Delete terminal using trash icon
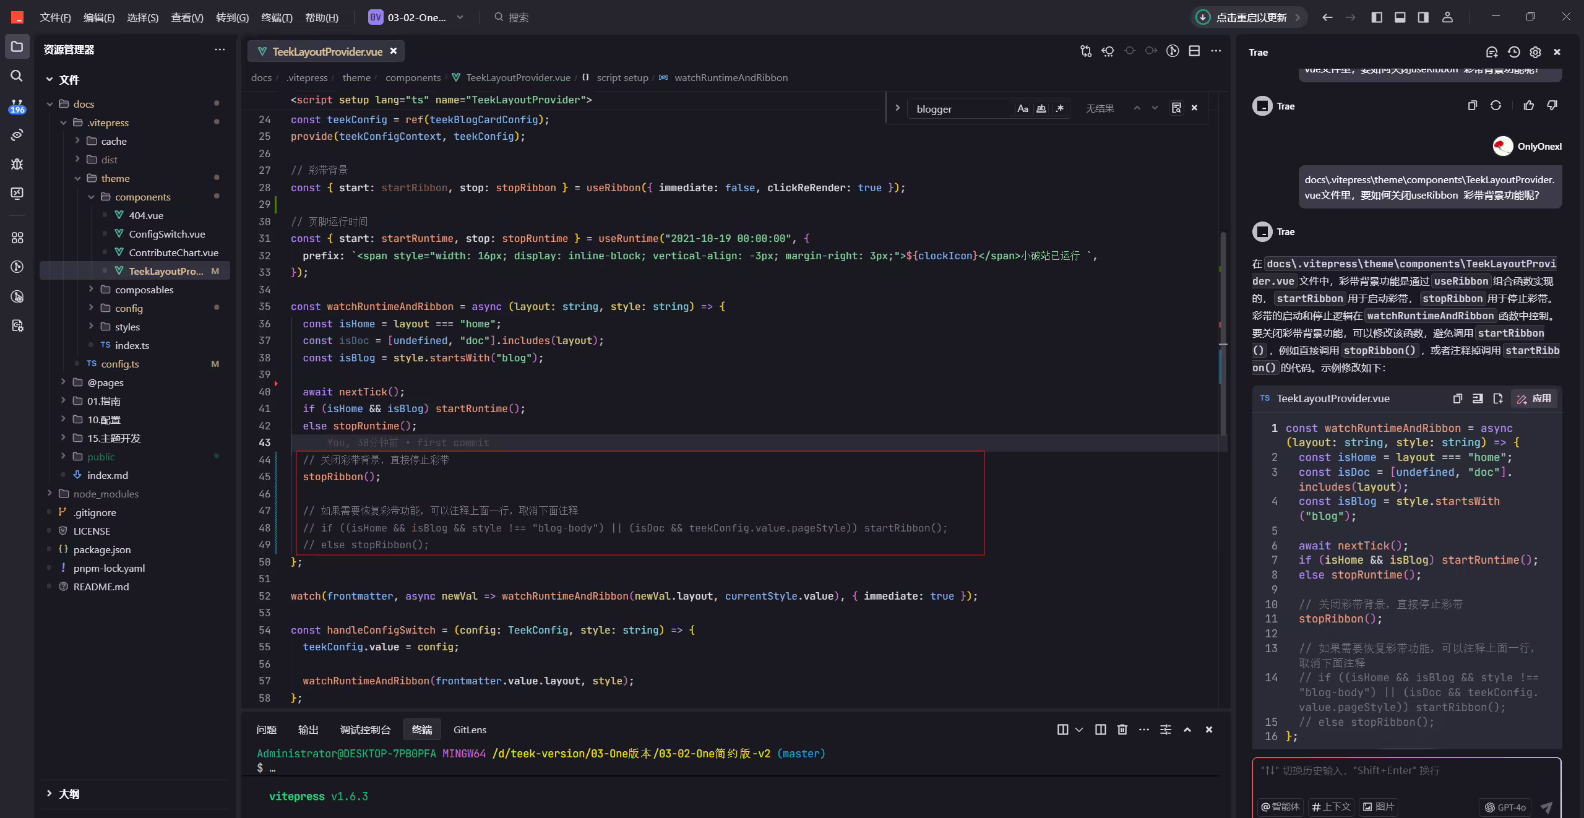Image resolution: width=1584 pixels, height=818 pixels. [1122, 730]
